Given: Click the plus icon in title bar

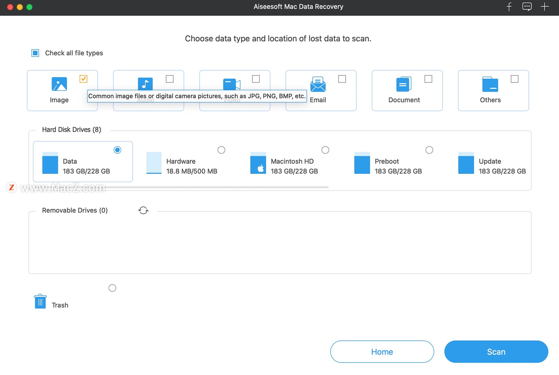Looking at the screenshot, I should pos(545,7).
